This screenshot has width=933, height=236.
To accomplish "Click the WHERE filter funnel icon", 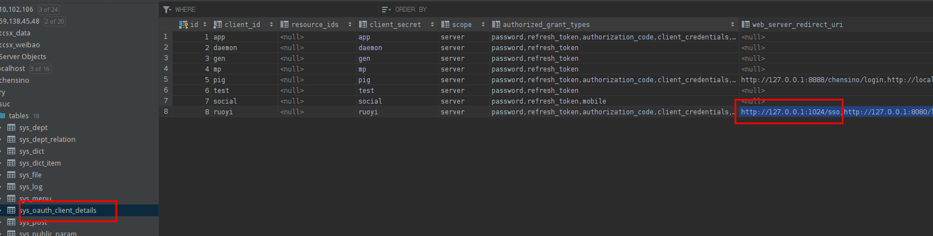I will pos(167,10).
